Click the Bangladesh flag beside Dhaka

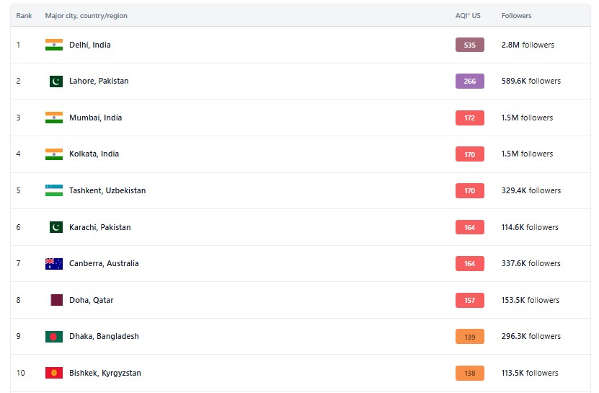[x=54, y=337]
